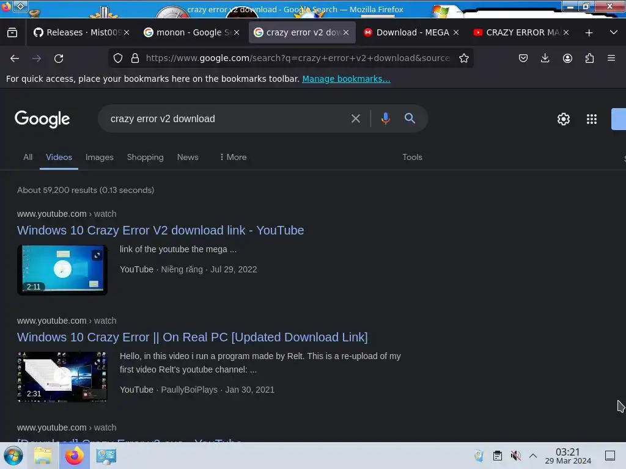The height and width of the screenshot is (469, 626).
Task: Close the Download - MEGA tab
Action: click(x=456, y=32)
